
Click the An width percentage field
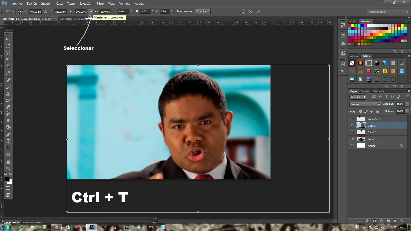pyautogui.click(x=81, y=12)
